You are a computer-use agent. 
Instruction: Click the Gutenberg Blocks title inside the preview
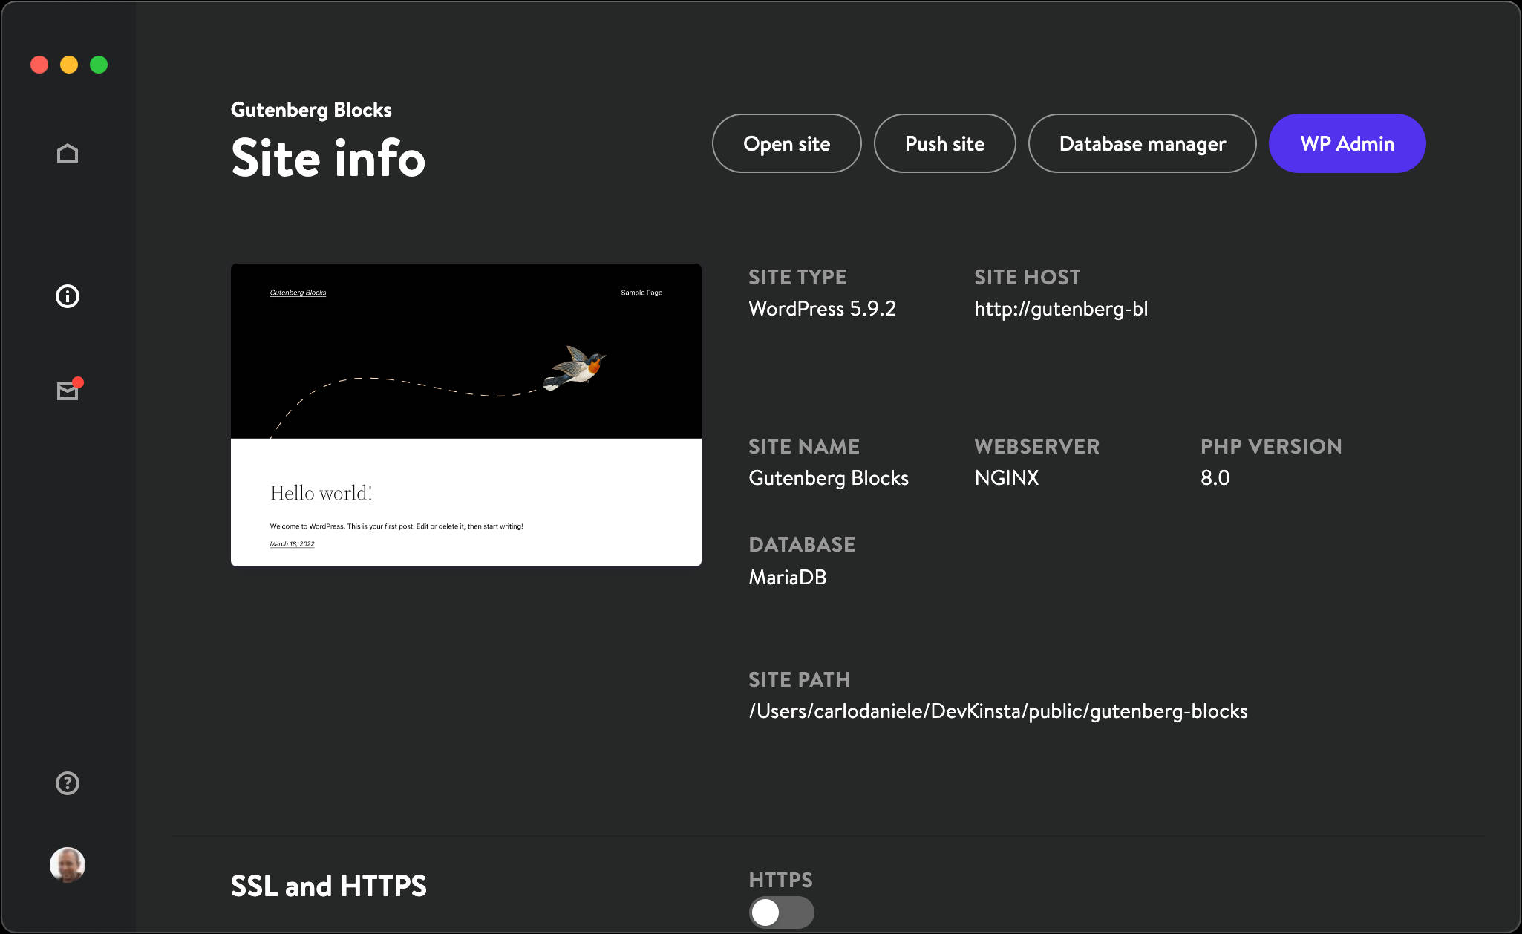tap(298, 293)
